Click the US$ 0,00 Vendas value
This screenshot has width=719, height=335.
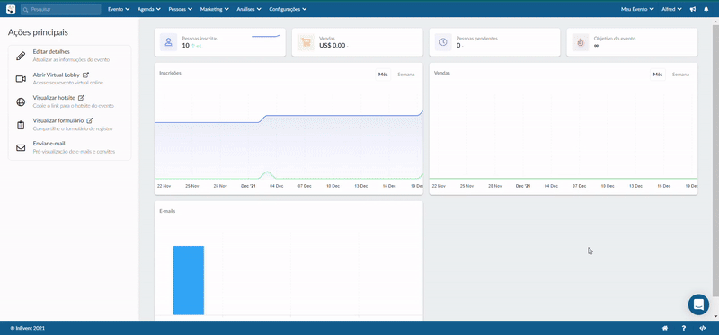coord(332,46)
